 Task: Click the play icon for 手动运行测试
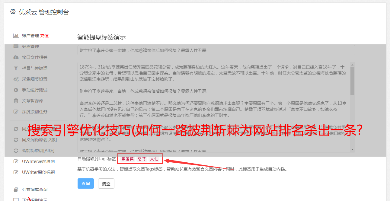pyautogui.click(x=16, y=90)
